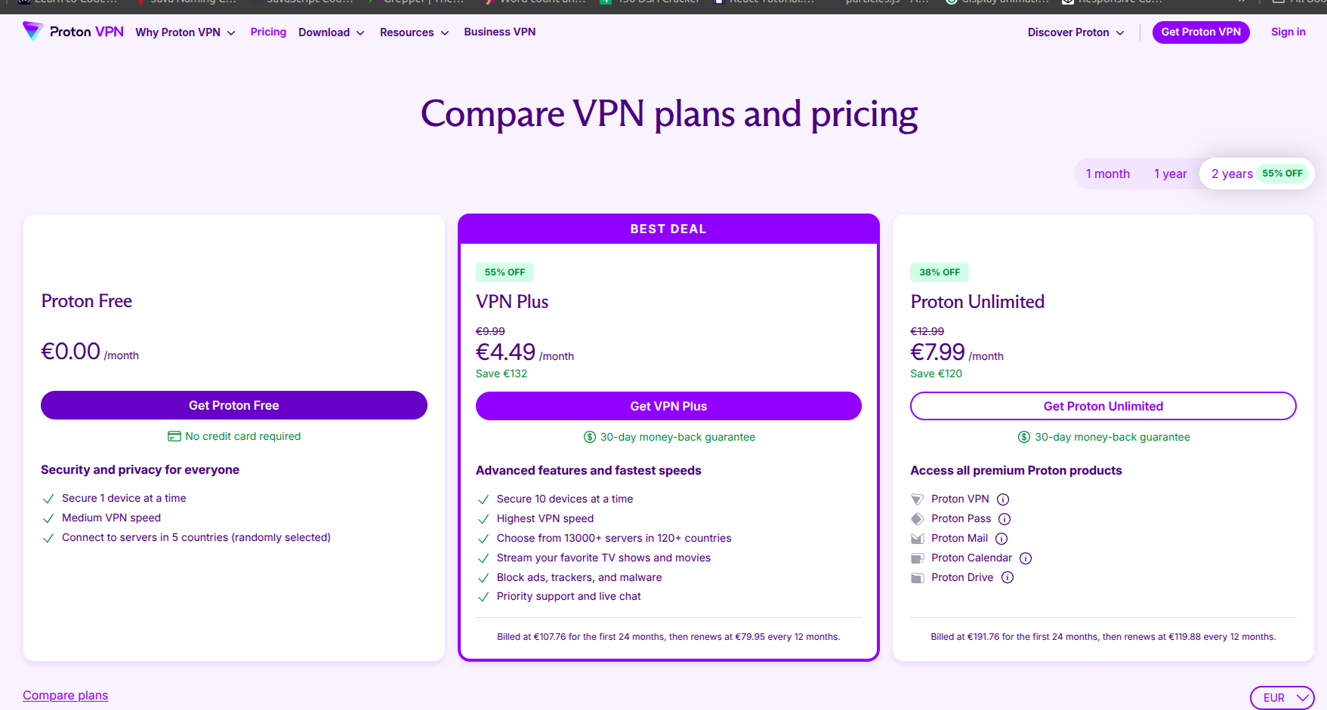The image size is (1327, 710).
Task: Open the EUR currency selector
Action: (x=1282, y=698)
